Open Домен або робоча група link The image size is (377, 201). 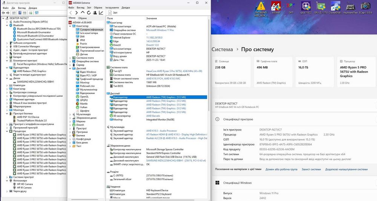point(281,169)
